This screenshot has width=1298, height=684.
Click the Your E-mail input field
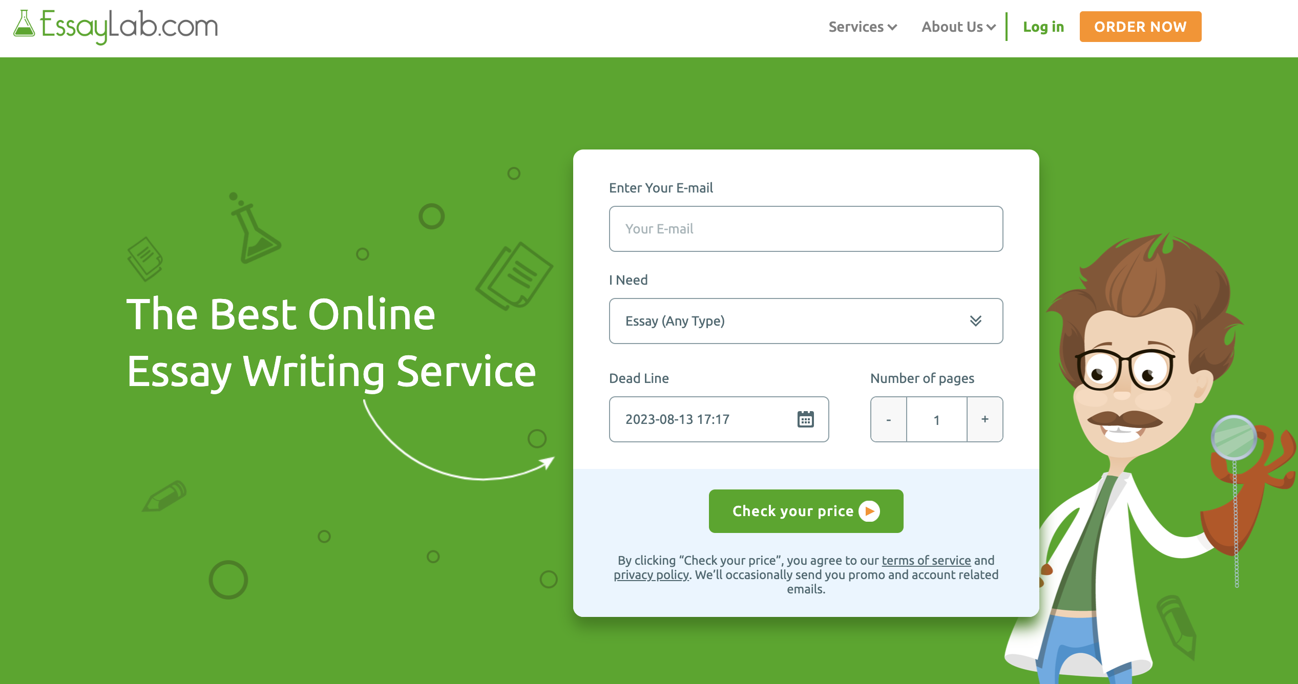805,228
